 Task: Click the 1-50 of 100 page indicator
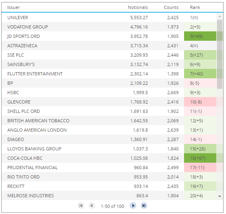pyautogui.click(x=112, y=206)
